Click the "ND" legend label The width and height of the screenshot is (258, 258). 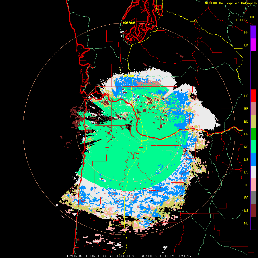click(x=246, y=223)
